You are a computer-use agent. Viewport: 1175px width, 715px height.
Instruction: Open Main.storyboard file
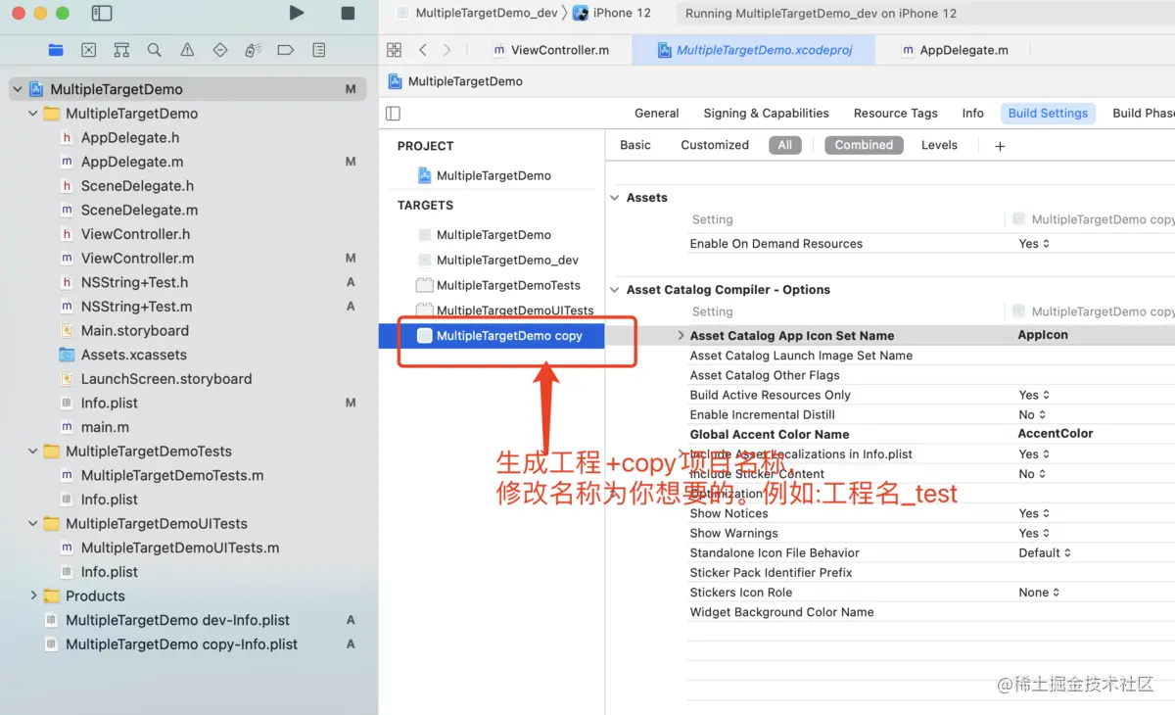tap(135, 331)
